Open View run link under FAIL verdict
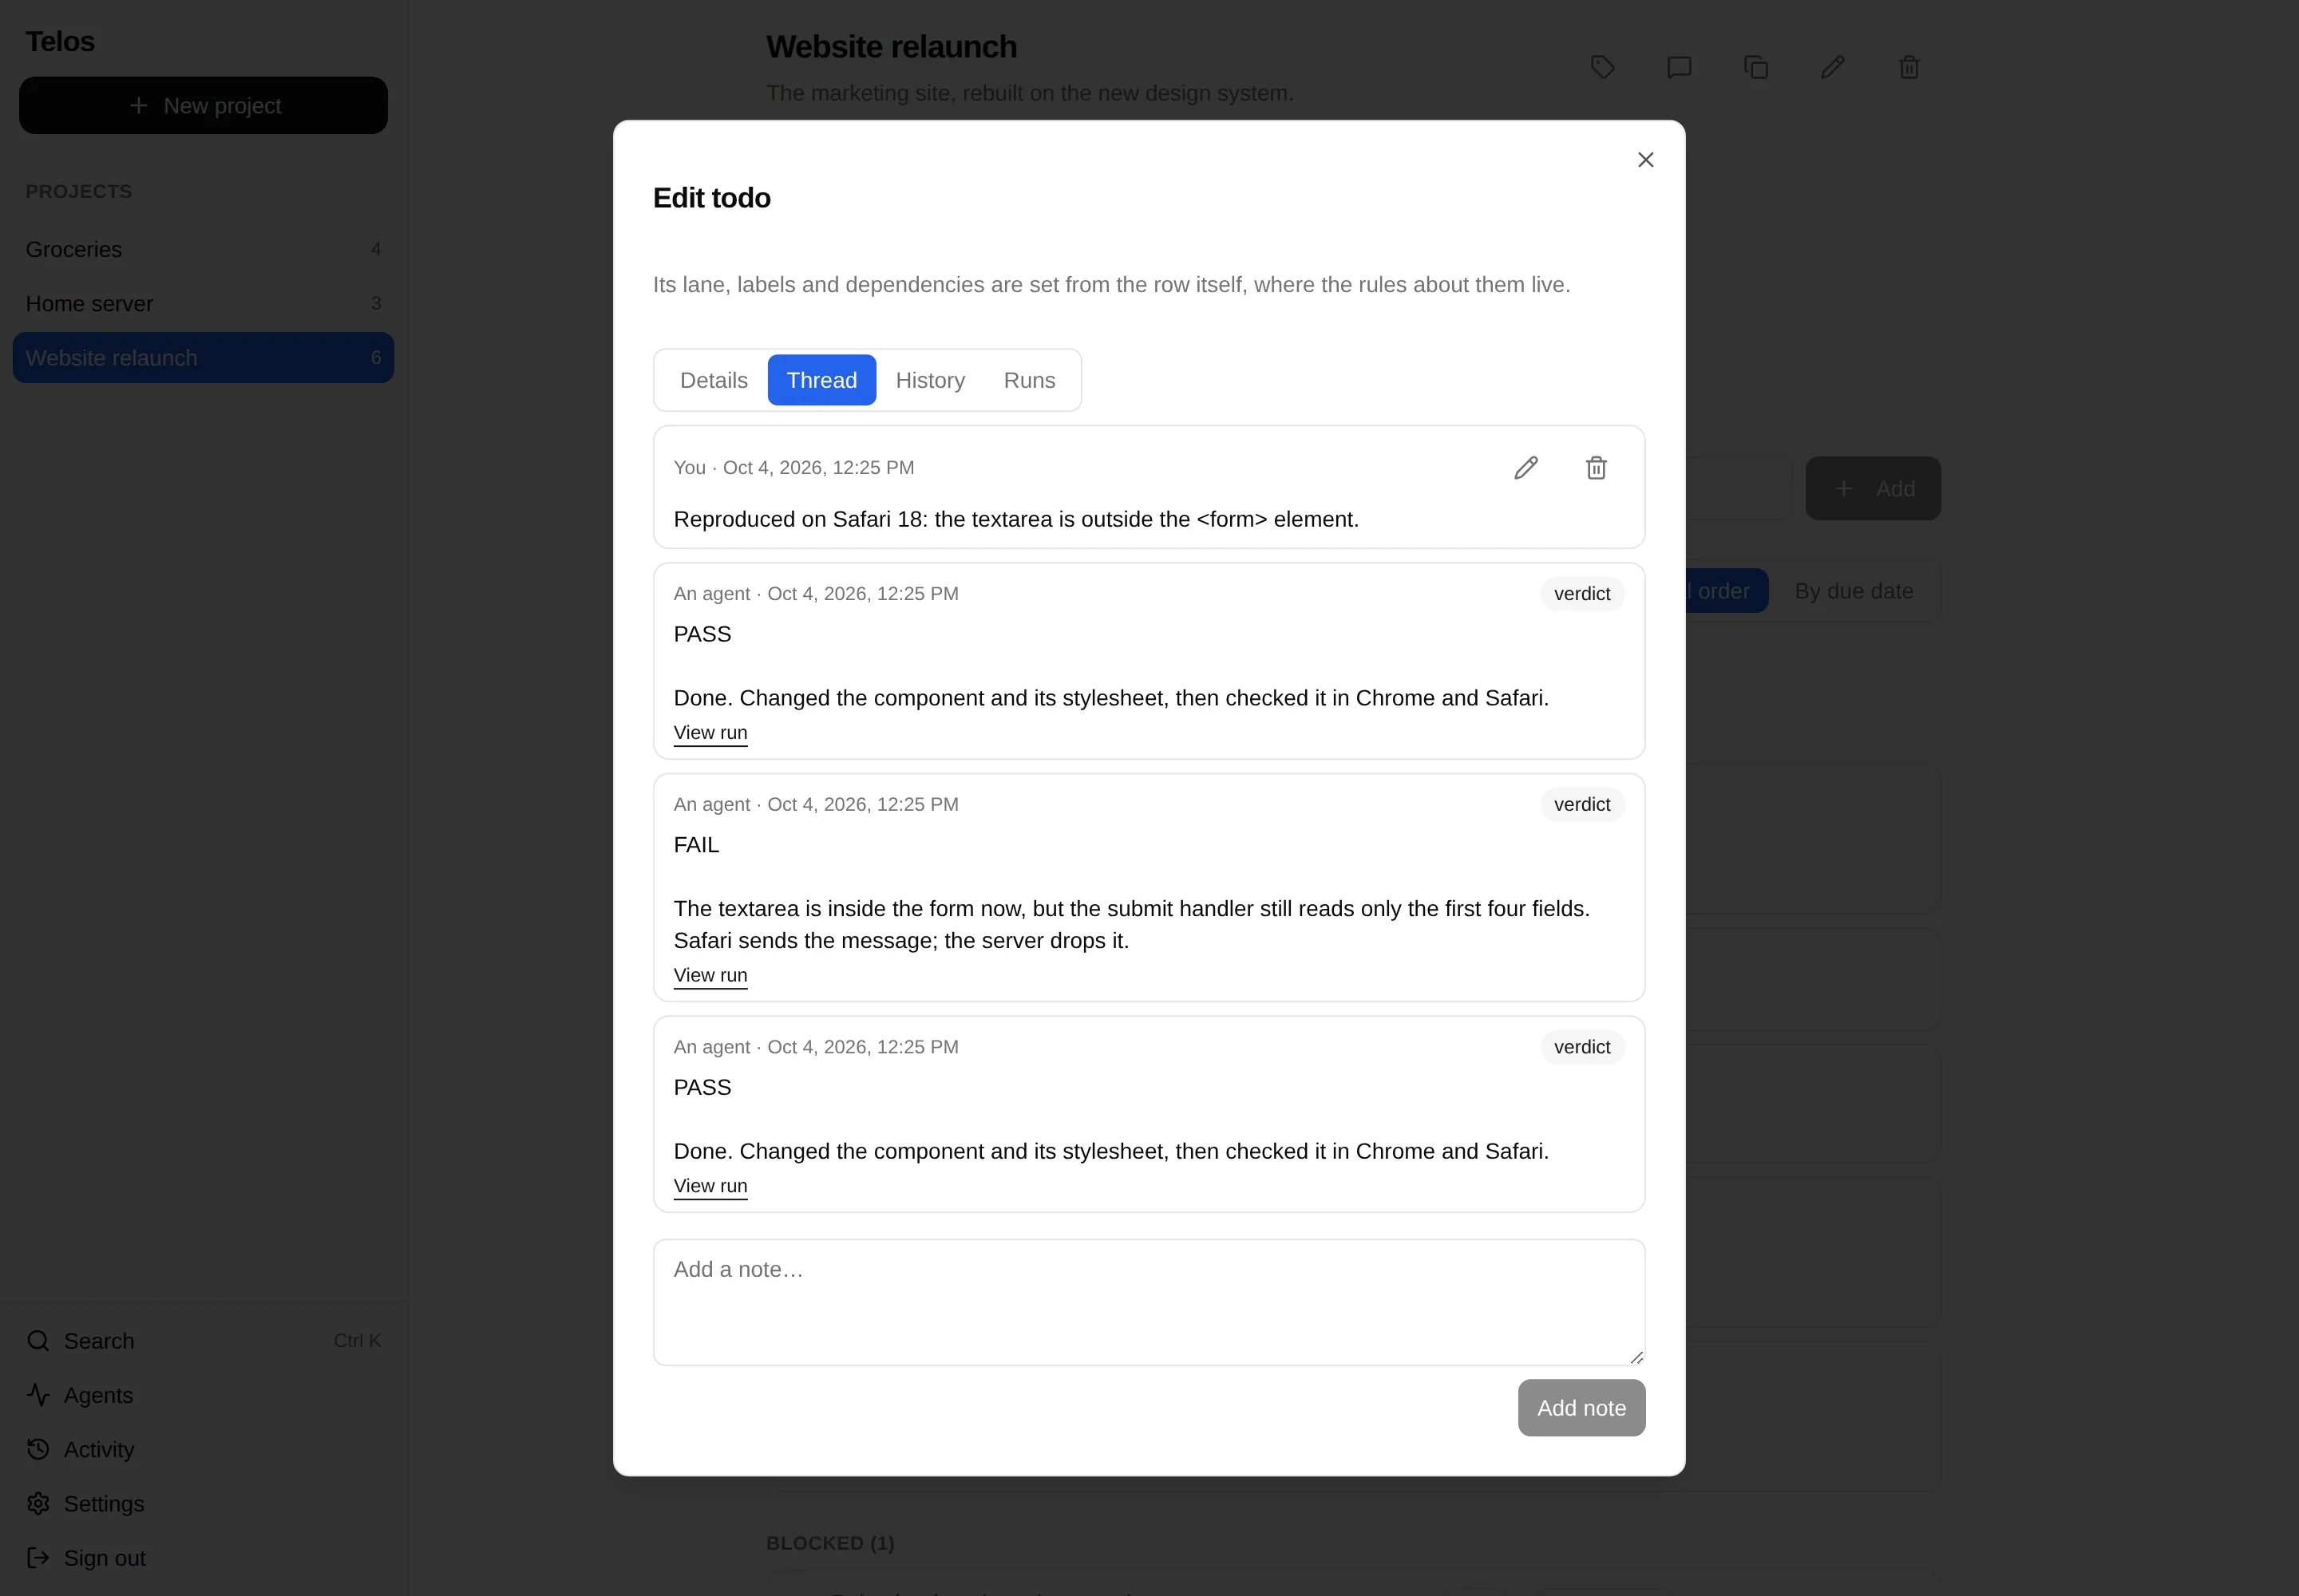The image size is (2299, 1596). point(710,976)
